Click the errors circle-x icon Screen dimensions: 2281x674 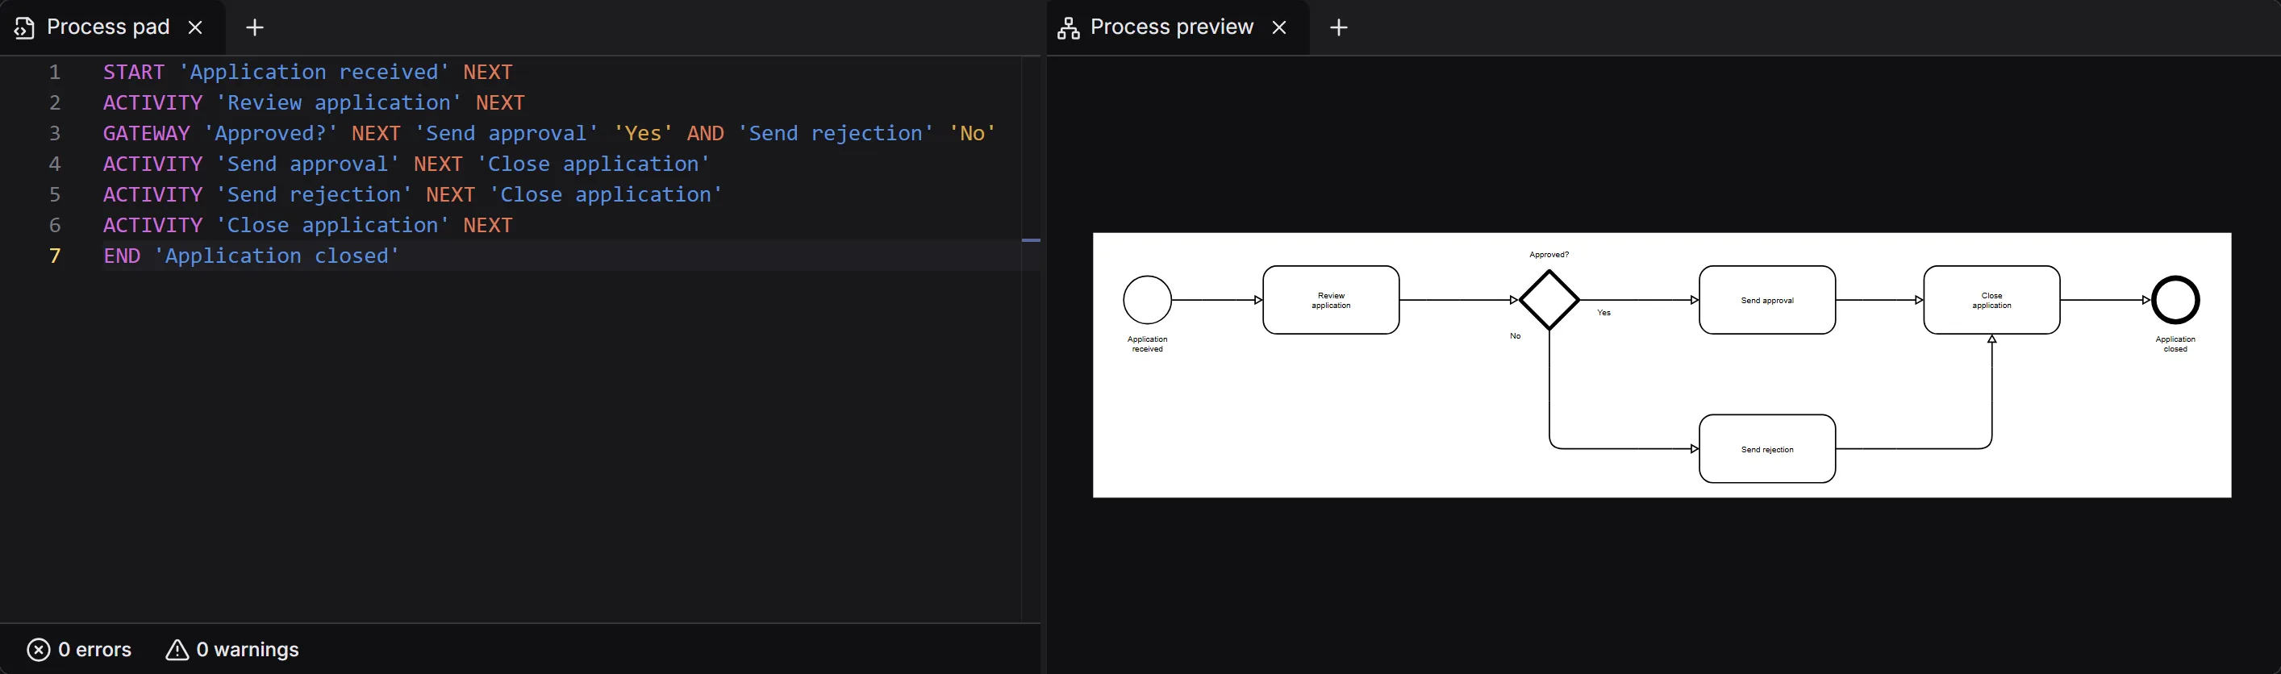point(38,650)
